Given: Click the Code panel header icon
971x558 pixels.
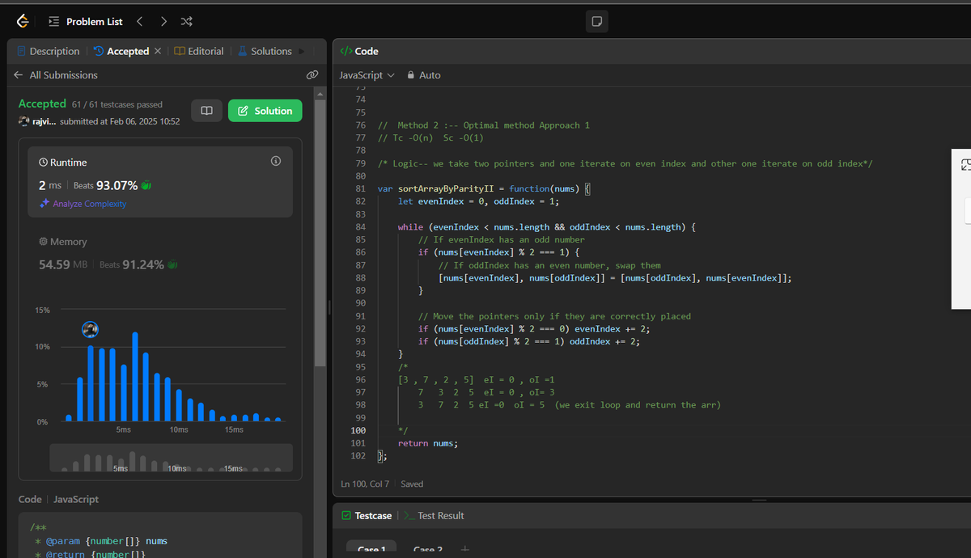Looking at the screenshot, I should coord(346,51).
